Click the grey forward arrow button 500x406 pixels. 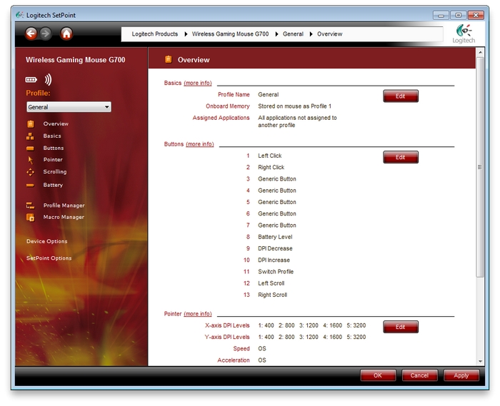(46, 33)
